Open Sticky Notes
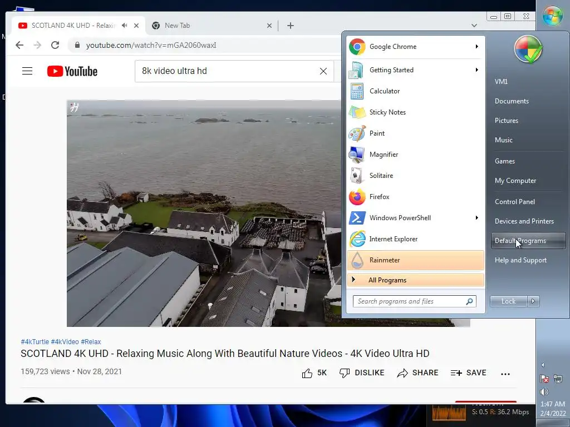Viewport: 570px width, 427px height. (x=415, y=112)
